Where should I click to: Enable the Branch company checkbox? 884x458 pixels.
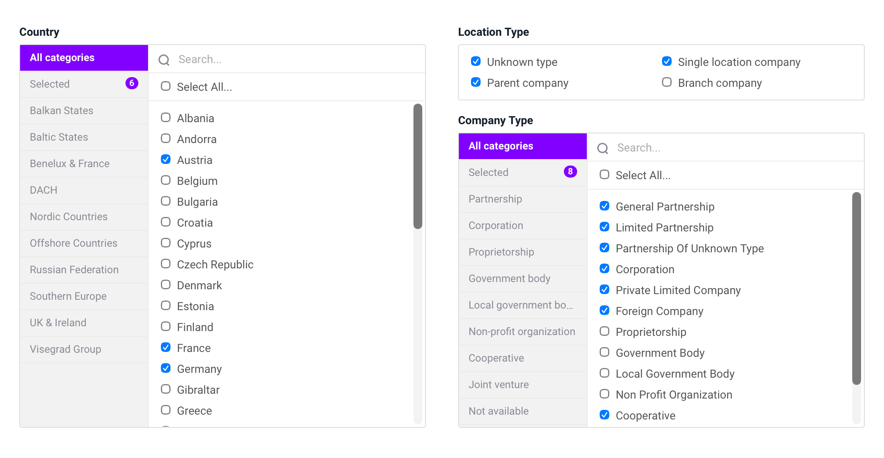click(666, 82)
